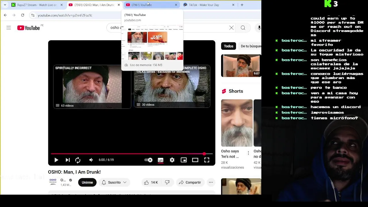Click 'pero te banco' chat message
The image size is (368, 207).
pyautogui.click(x=329, y=87)
